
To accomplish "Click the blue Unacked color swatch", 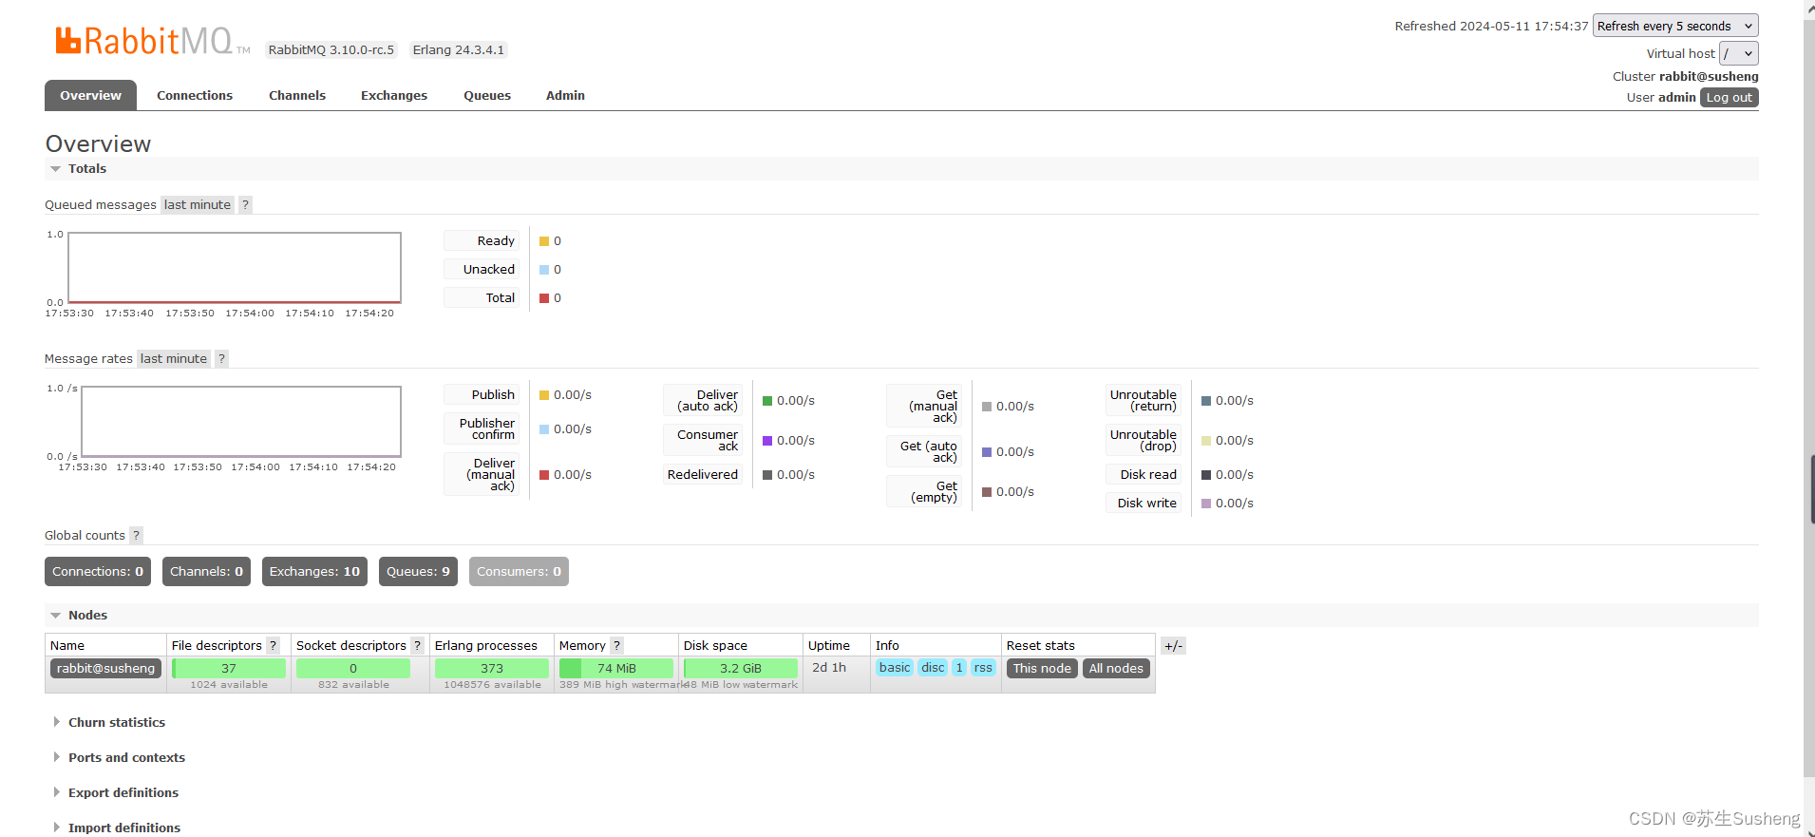I will pyautogui.click(x=544, y=270).
